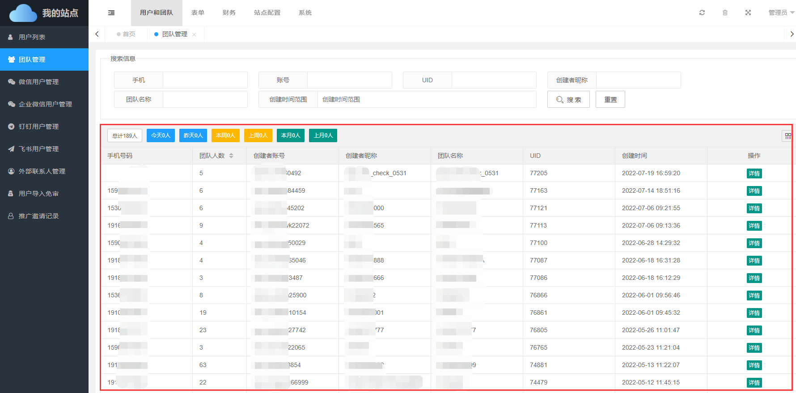Sort table by 团队人数 column
Viewport: 796px width, 393px height.
tap(231, 156)
